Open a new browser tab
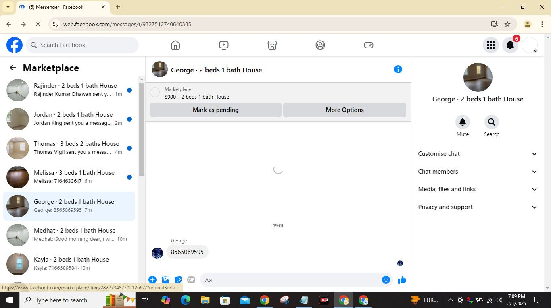This screenshot has width=551, height=308. (118, 7)
